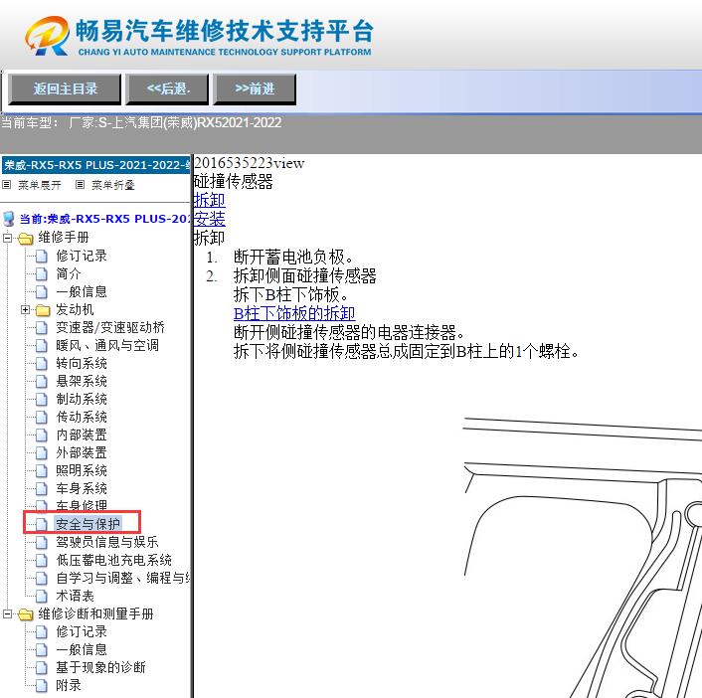The width and height of the screenshot is (702, 698).
Task: Click the page icon beside 转向系统
Action: (x=41, y=364)
